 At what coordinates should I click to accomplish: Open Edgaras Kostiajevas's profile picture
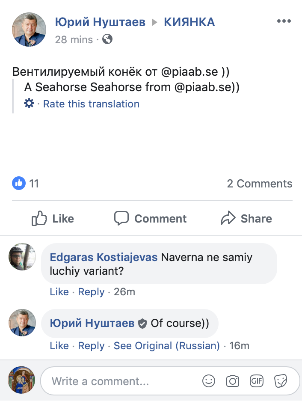22,257
